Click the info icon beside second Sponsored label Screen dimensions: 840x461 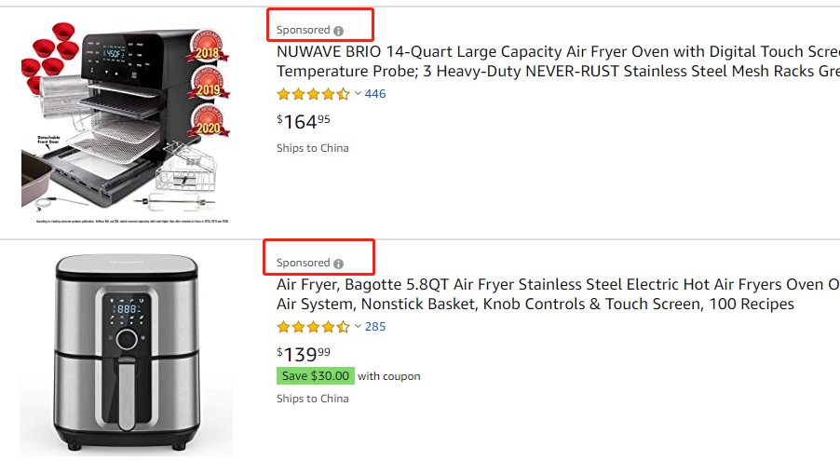[x=339, y=264]
